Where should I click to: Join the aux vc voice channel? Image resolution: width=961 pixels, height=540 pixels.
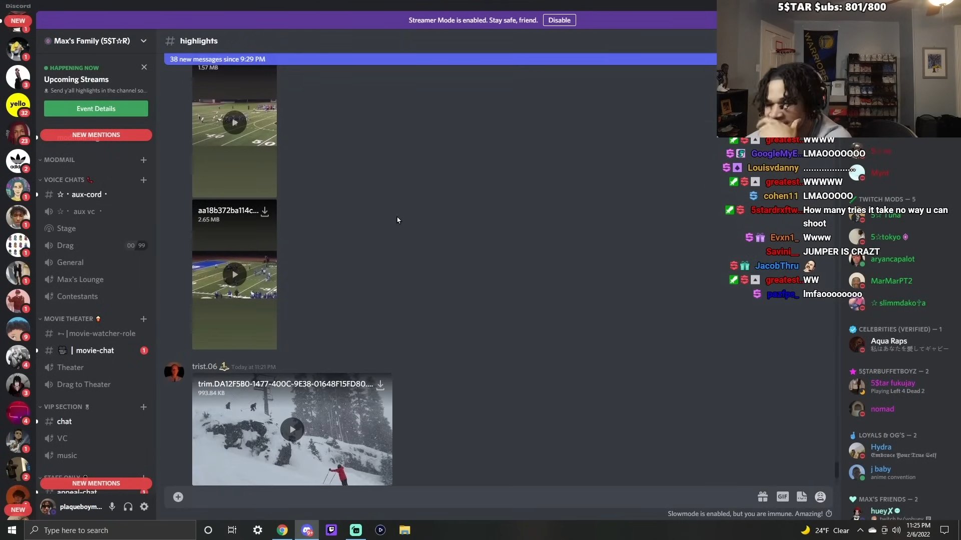pos(96,211)
